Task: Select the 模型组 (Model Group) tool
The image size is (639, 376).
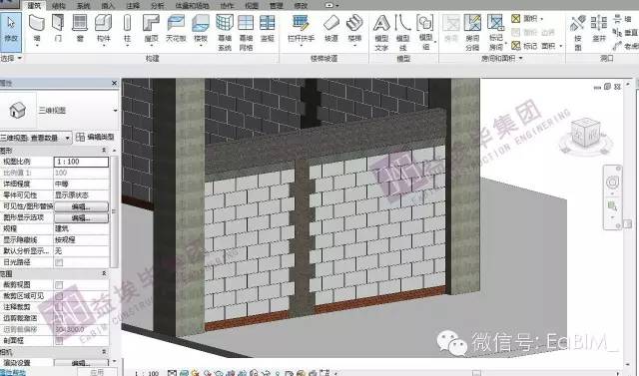Action: (x=425, y=33)
